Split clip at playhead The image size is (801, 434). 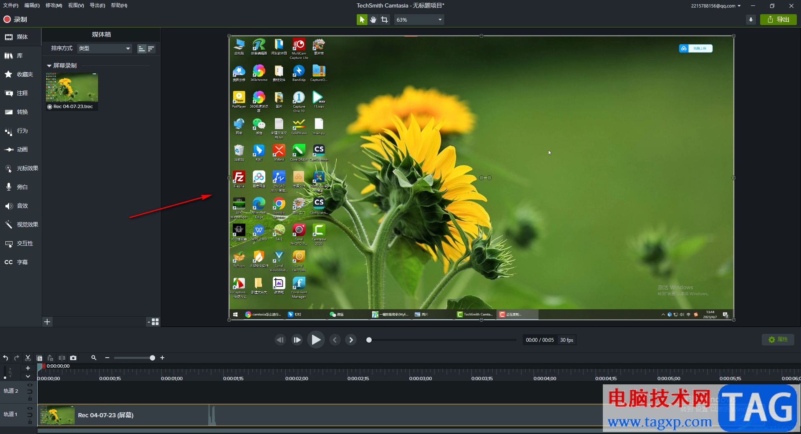click(x=62, y=358)
